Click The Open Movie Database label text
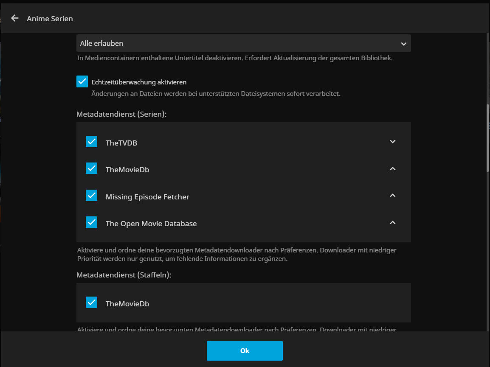Screen dimensions: 490x367 coord(151,224)
